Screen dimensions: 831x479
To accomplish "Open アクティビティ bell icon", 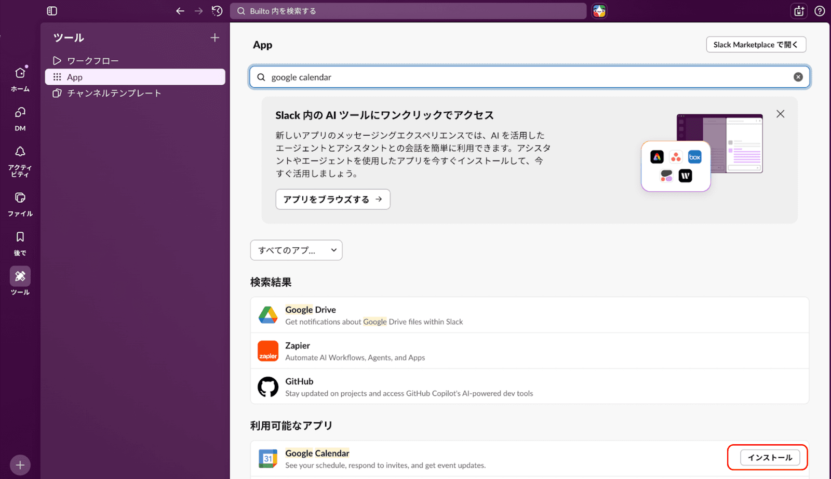I will coord(20,161).
